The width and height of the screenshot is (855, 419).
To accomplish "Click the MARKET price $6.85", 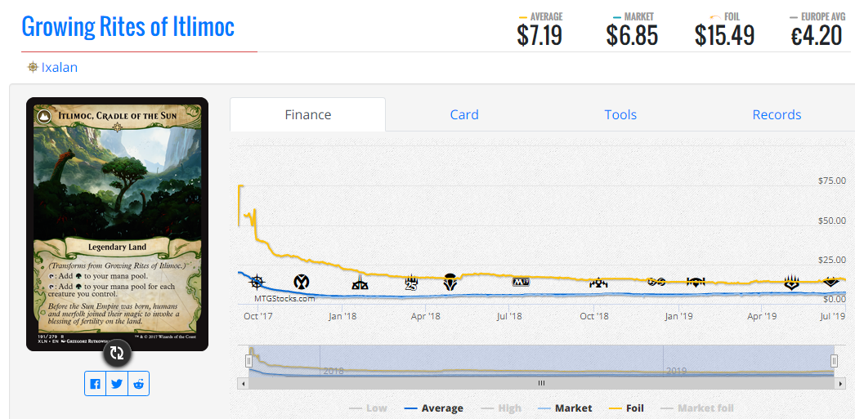I will [x=632, y=36].
